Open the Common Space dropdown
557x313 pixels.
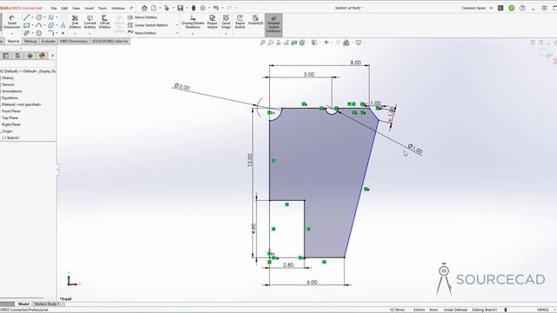point(477,8)
